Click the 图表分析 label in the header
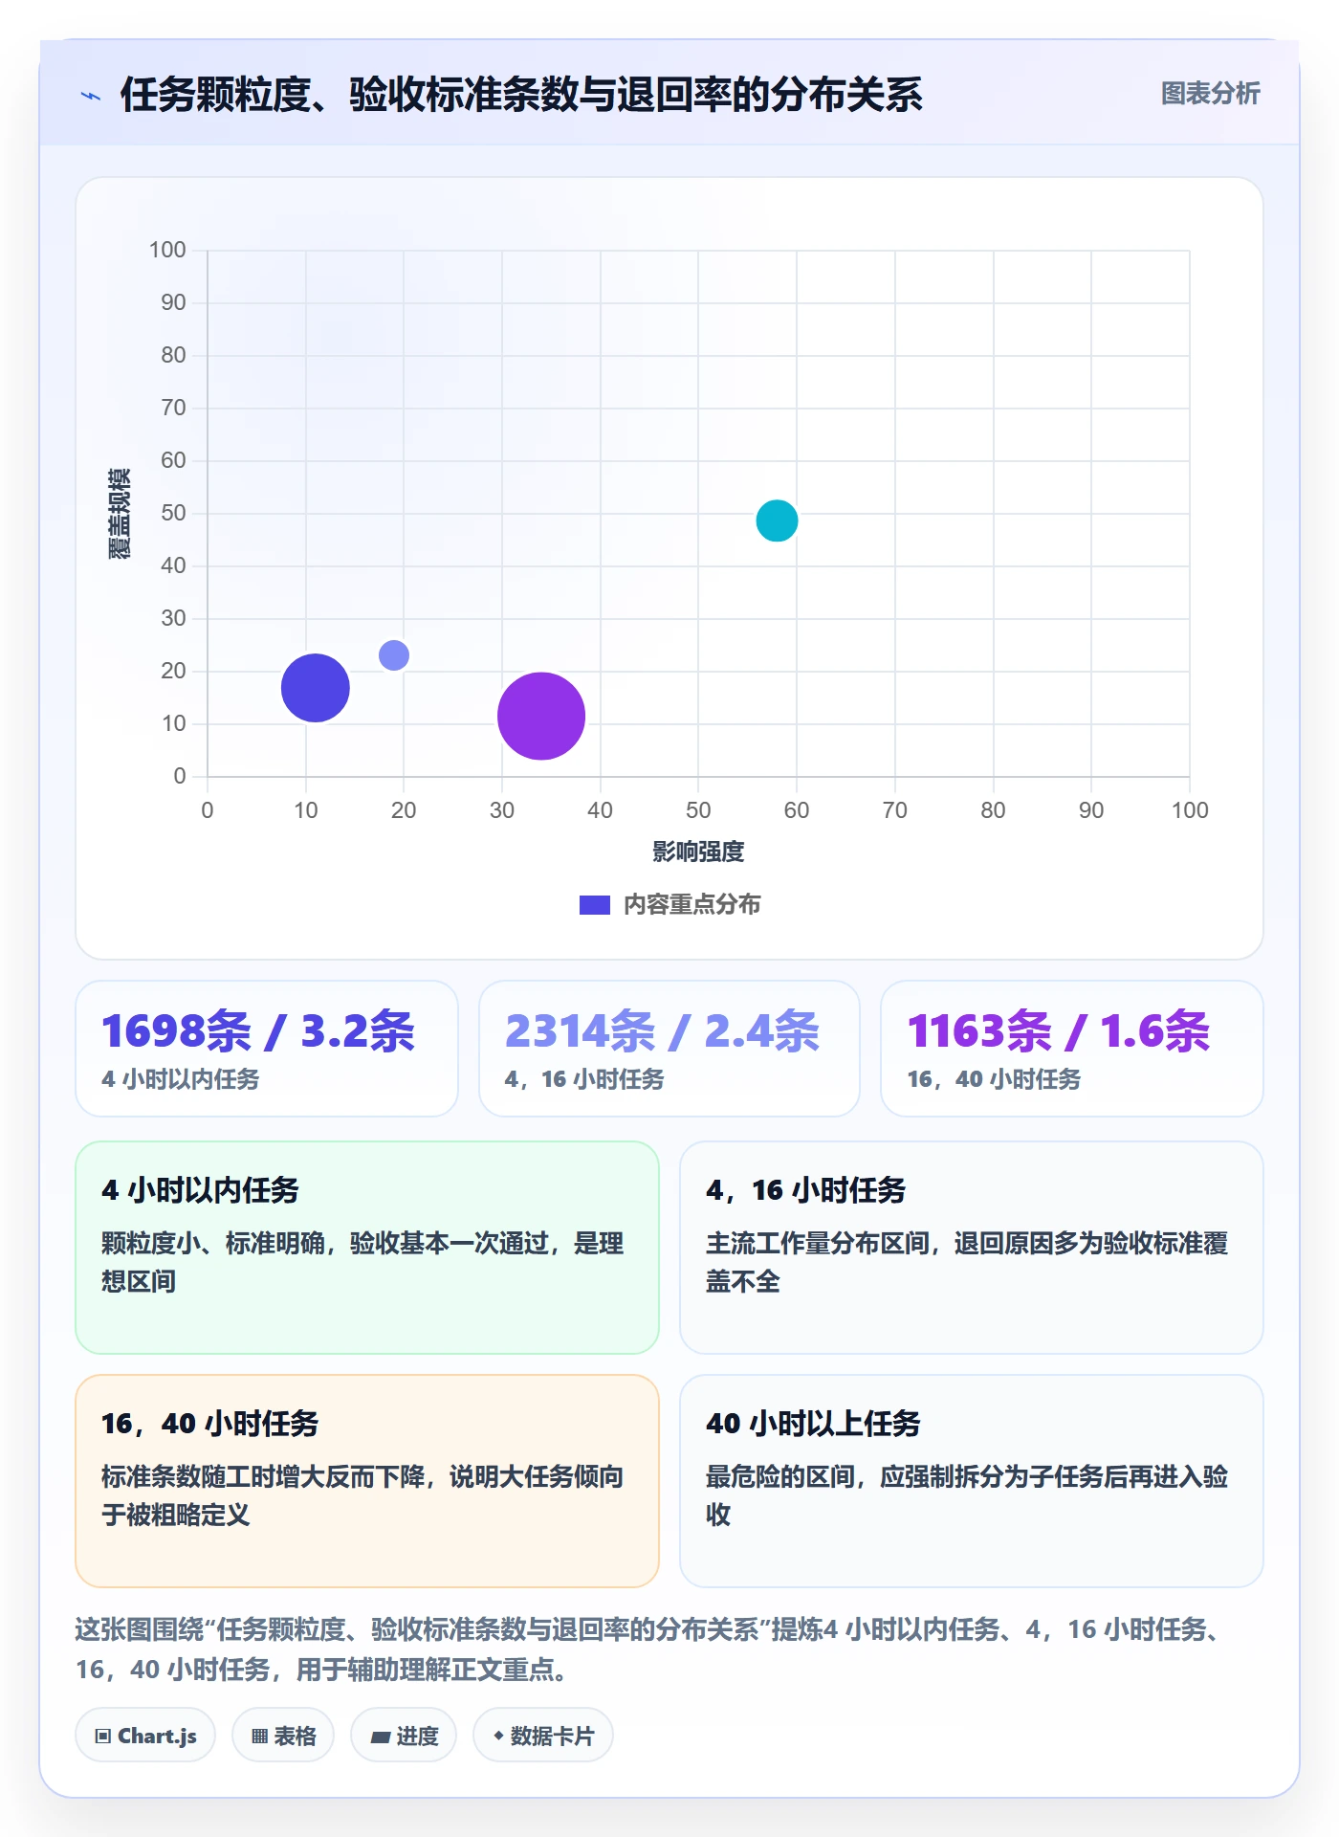 tap(1210, 94)
